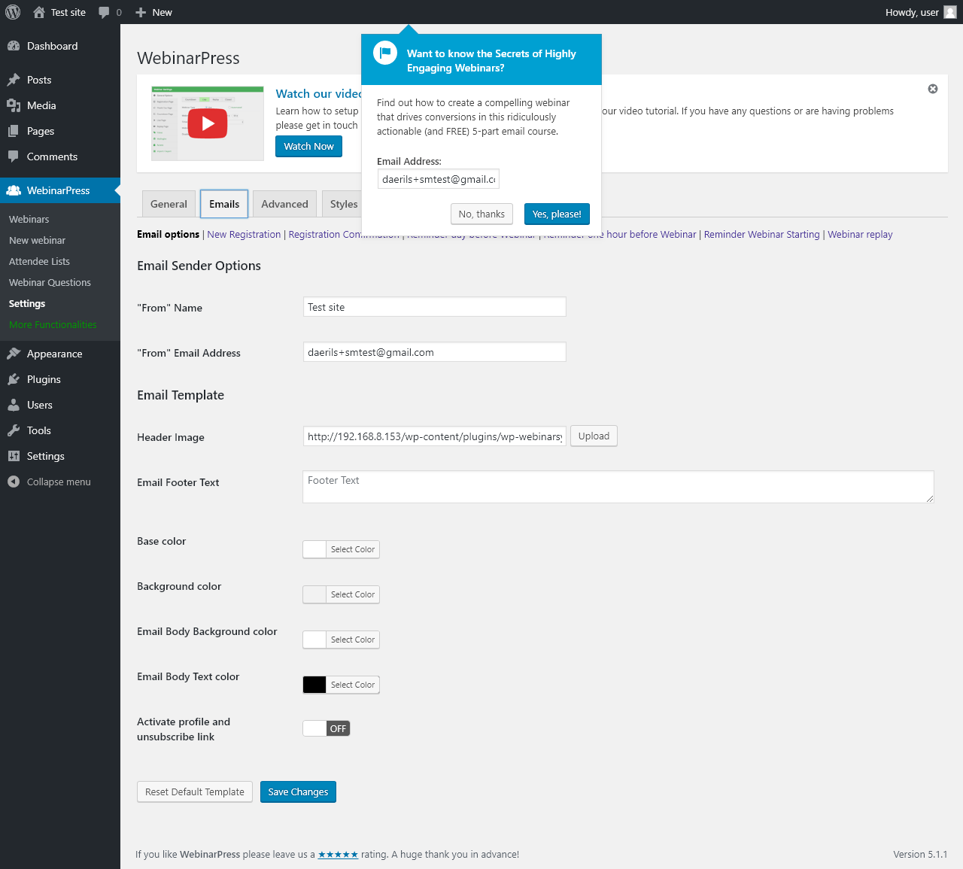
Task: Click the five-star rating link
Action: (338, 854)
